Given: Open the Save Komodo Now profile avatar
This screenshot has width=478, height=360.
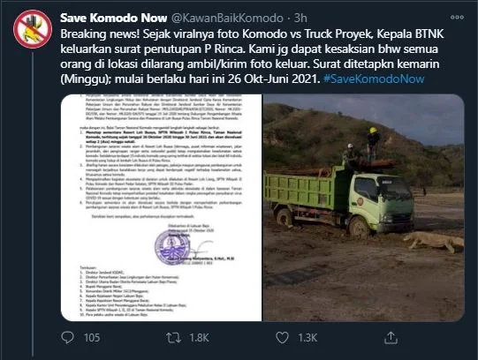Looking at the screenshot, I should click(33, 29).
